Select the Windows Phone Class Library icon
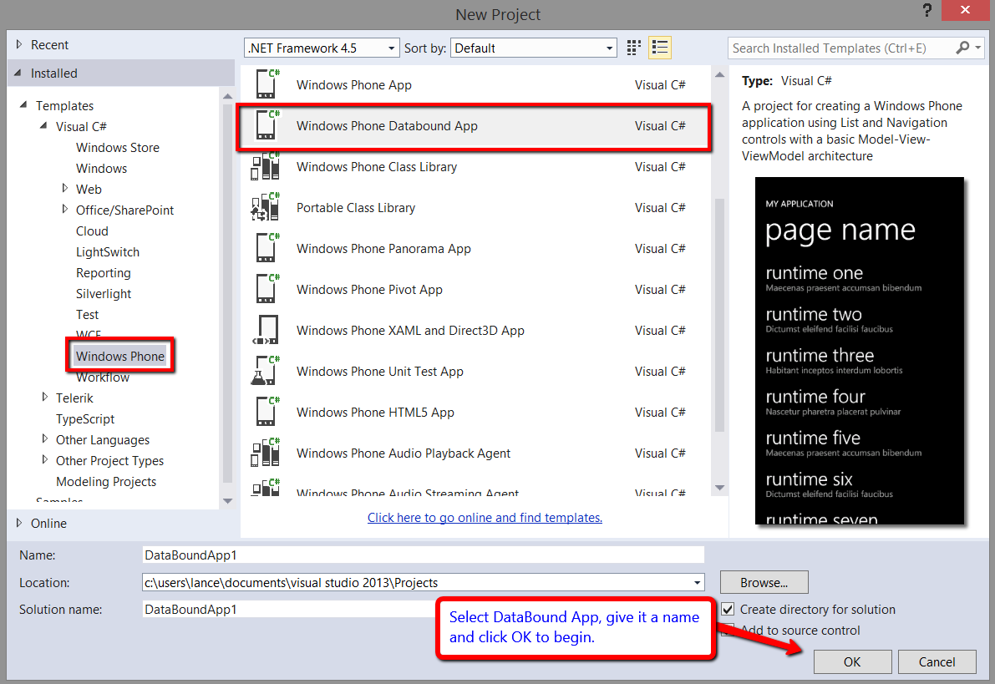The image size is (995, 684). coord(266,167)
